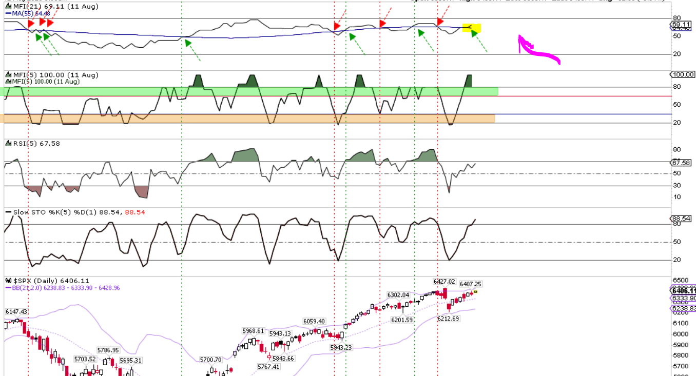This screenshot has height=376, width=696.
Task: Select the $SPX (Daily) 6406.11 title
Action: pos(51,281)
